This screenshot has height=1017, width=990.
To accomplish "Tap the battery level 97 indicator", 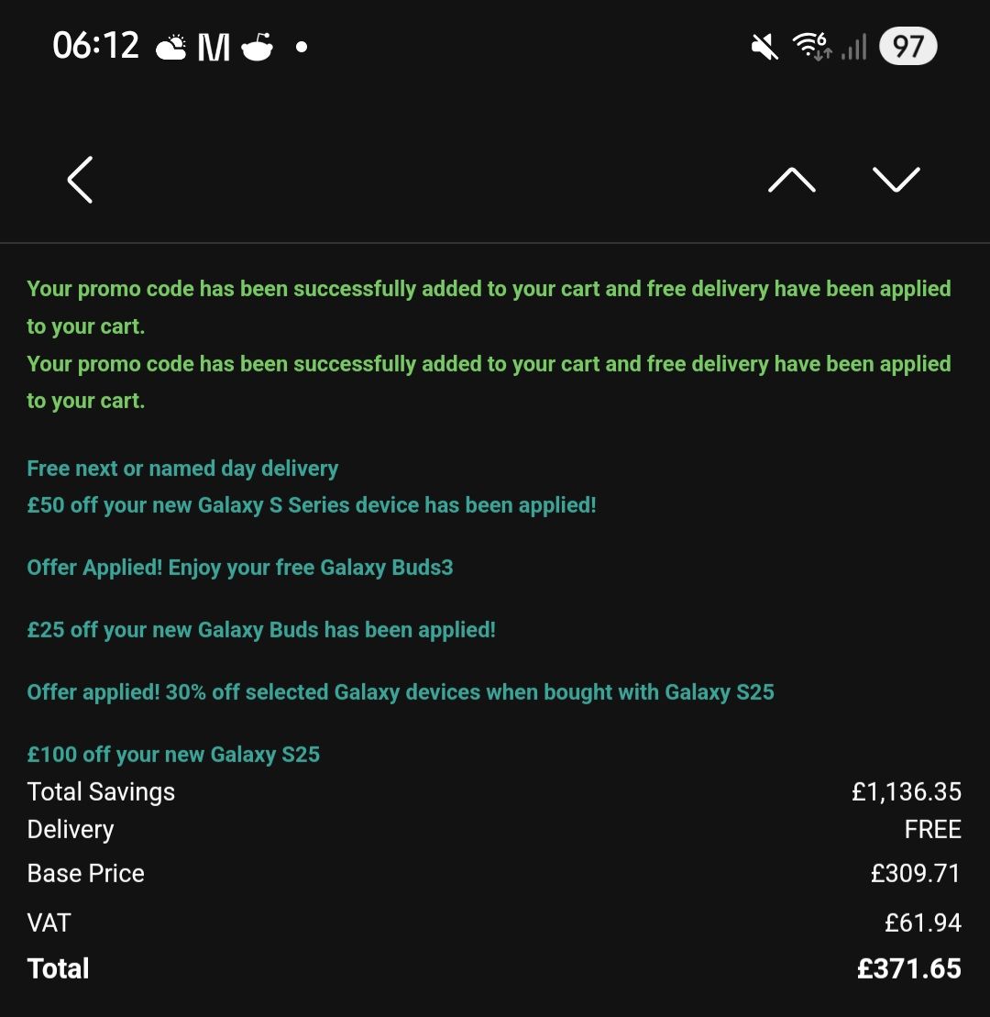I will pyautogui.click(x=907, y=47).
